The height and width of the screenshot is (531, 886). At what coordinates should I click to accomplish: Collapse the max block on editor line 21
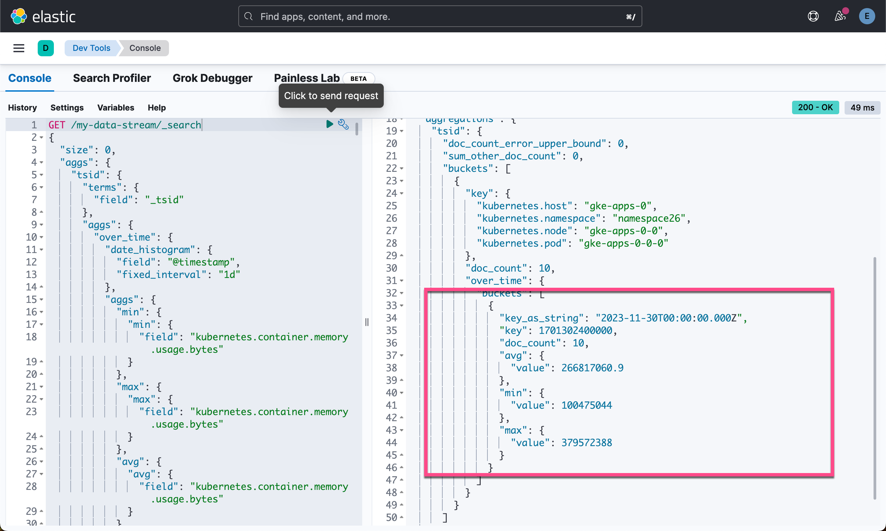(41, 387)
